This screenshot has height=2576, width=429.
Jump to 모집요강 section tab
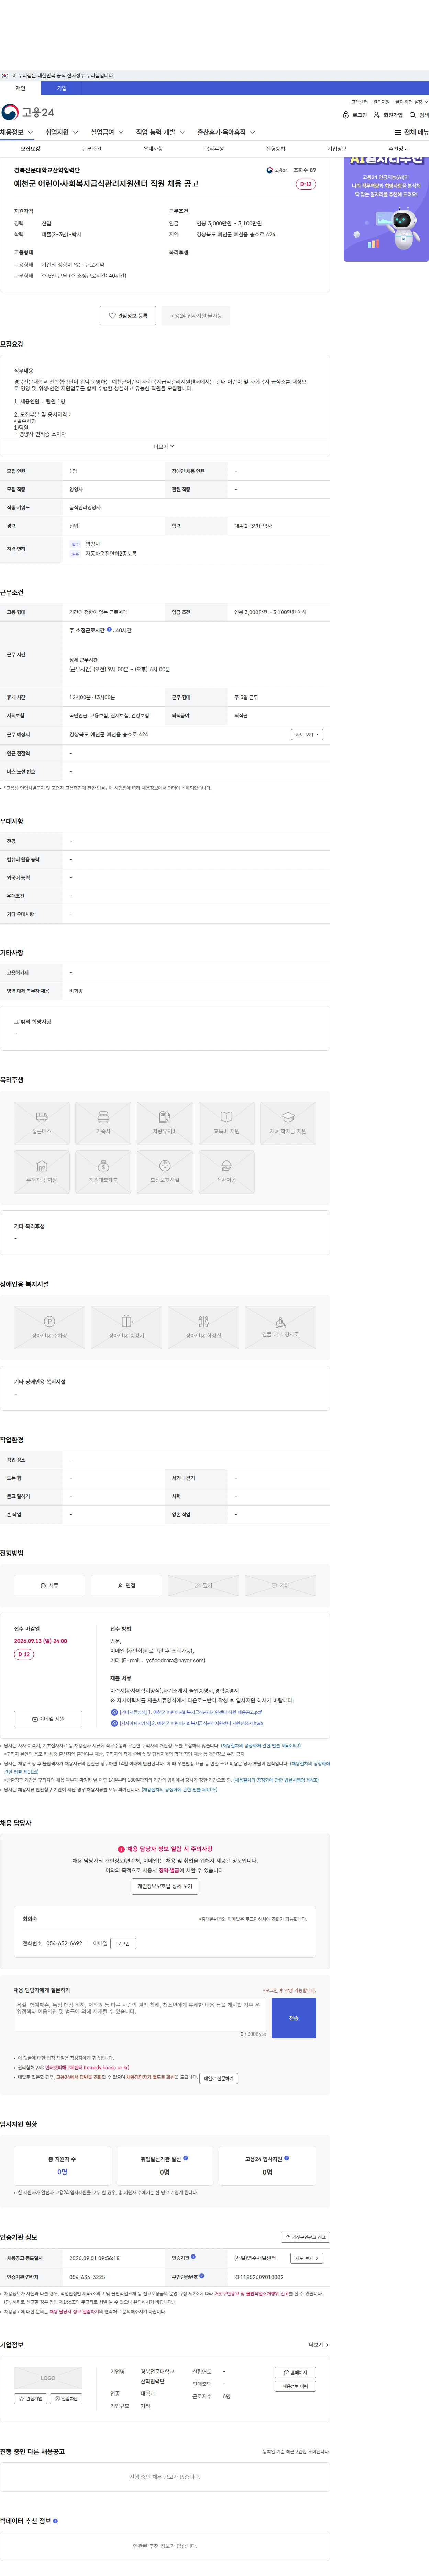(x=31, y=149)
